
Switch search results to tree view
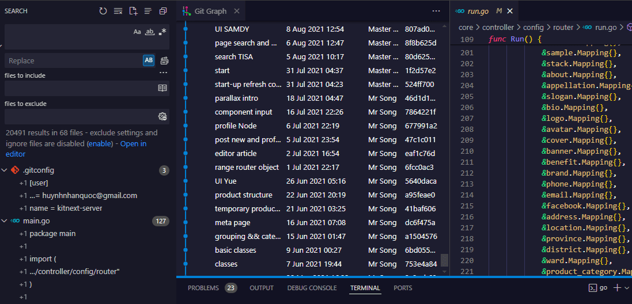point(148,11)
